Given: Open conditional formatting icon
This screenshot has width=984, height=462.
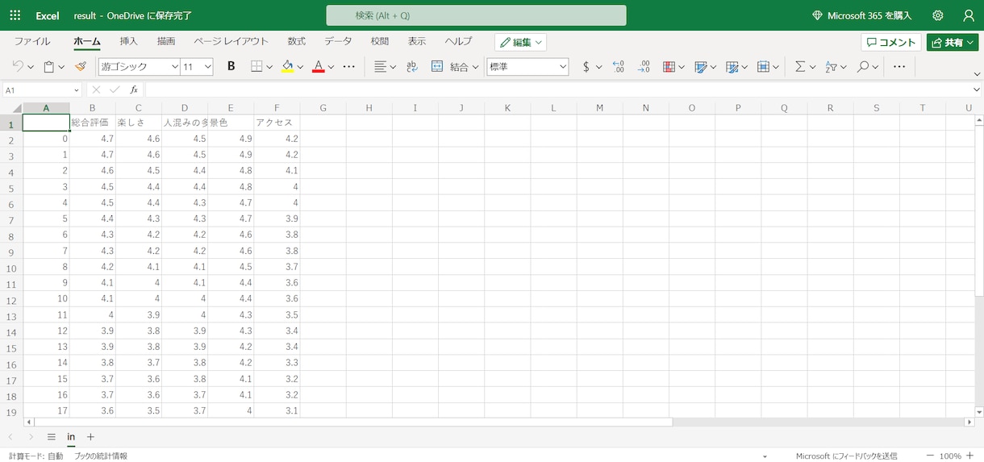Looking at the screenshot, I should (669, 67).
